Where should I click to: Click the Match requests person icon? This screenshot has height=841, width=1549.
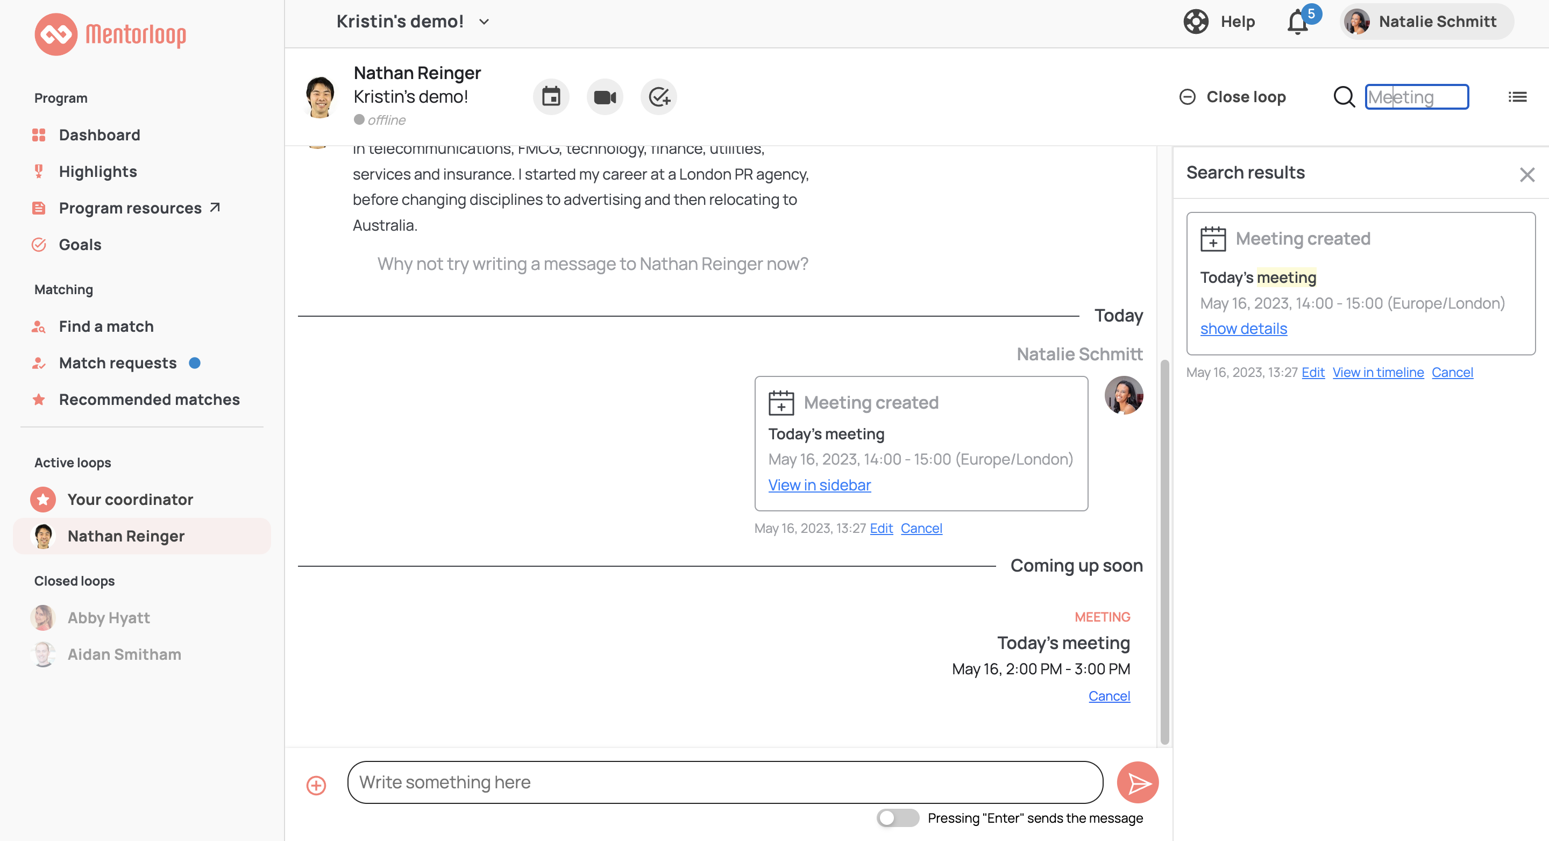pos(39,363)
